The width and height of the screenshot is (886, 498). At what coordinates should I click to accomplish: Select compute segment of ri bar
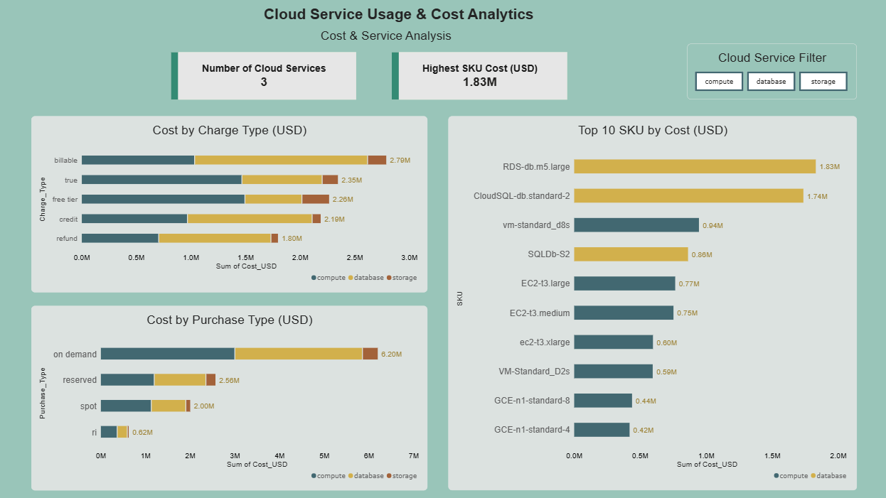pyautogui.click(x=109, y=432)
